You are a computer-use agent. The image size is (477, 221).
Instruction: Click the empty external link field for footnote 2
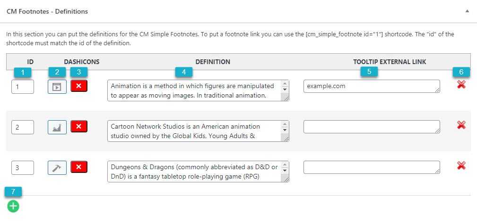[372, 127]
